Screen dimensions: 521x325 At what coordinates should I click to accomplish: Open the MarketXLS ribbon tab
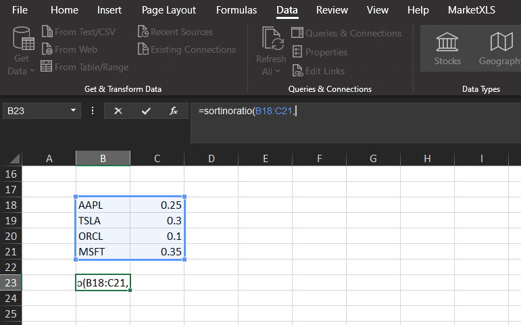472,10
